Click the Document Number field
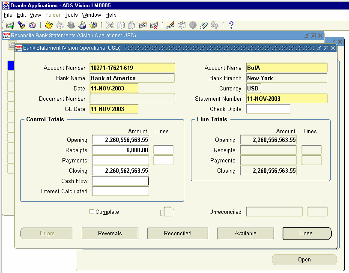Viewport: 349px width, 273px height. pos(132,99)
